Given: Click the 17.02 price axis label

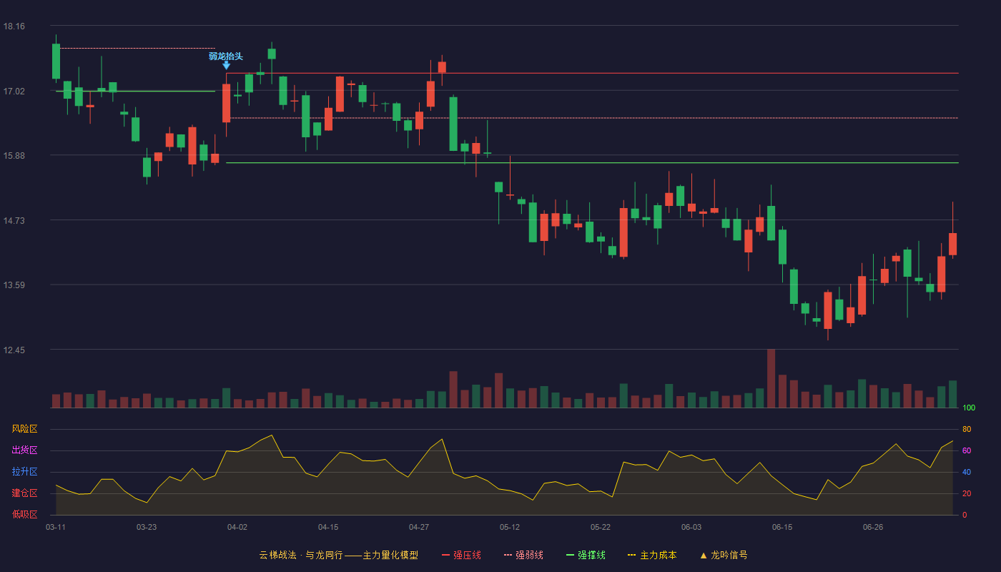Looking at the screenshot, I should (14, 91).
